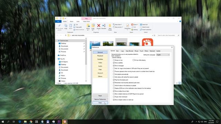Open the Explorer Share ribbon tab
This screenshot has width=221, height=124.
click(71, 21)
